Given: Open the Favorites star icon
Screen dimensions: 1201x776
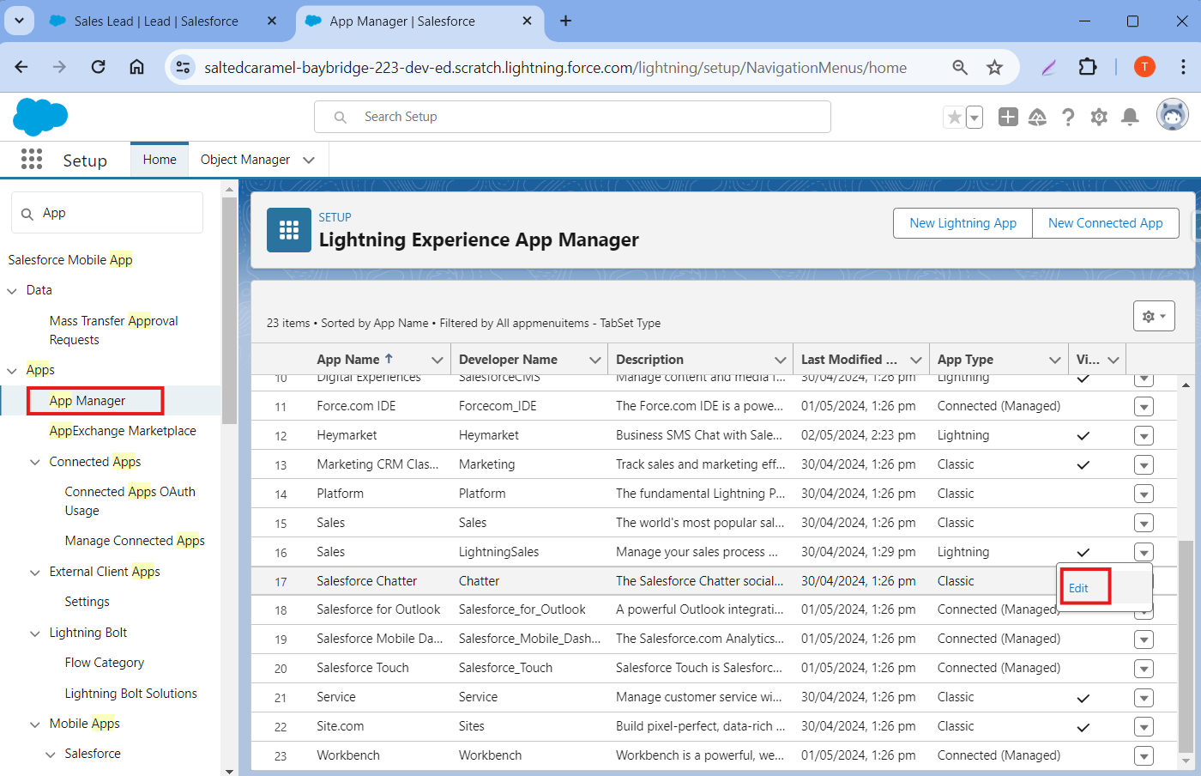Looking at the screenshot, I should point(954,118).
